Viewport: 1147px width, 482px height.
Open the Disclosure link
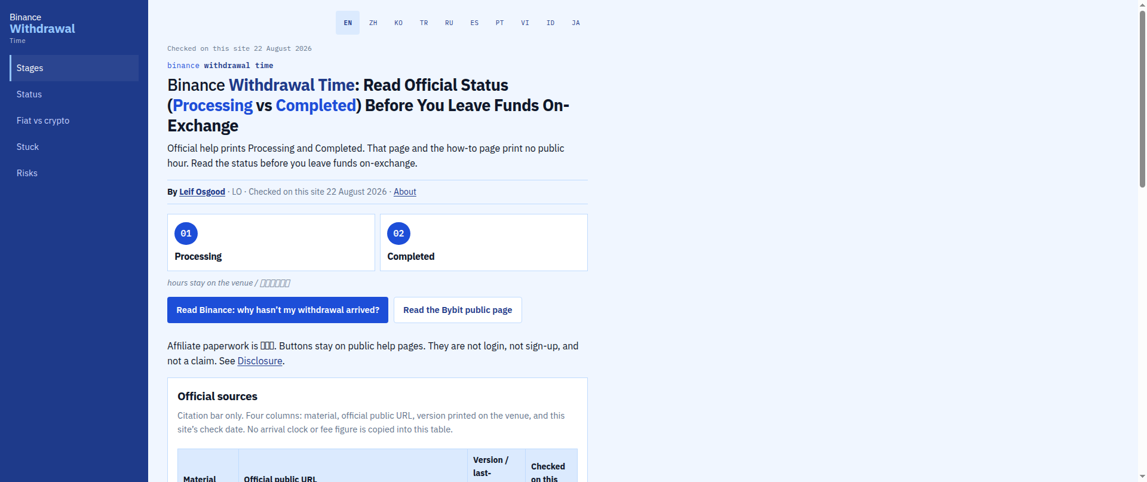260,361
